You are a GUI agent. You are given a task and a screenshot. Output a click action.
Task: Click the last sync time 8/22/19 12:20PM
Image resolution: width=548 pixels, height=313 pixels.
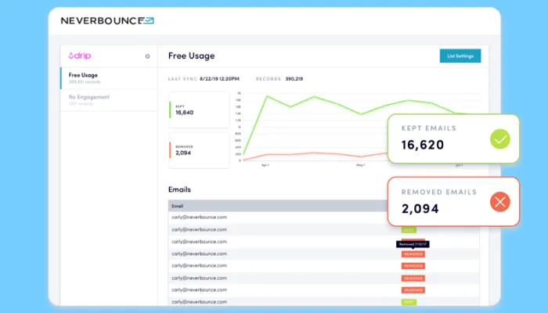click(x=219, y=79)
